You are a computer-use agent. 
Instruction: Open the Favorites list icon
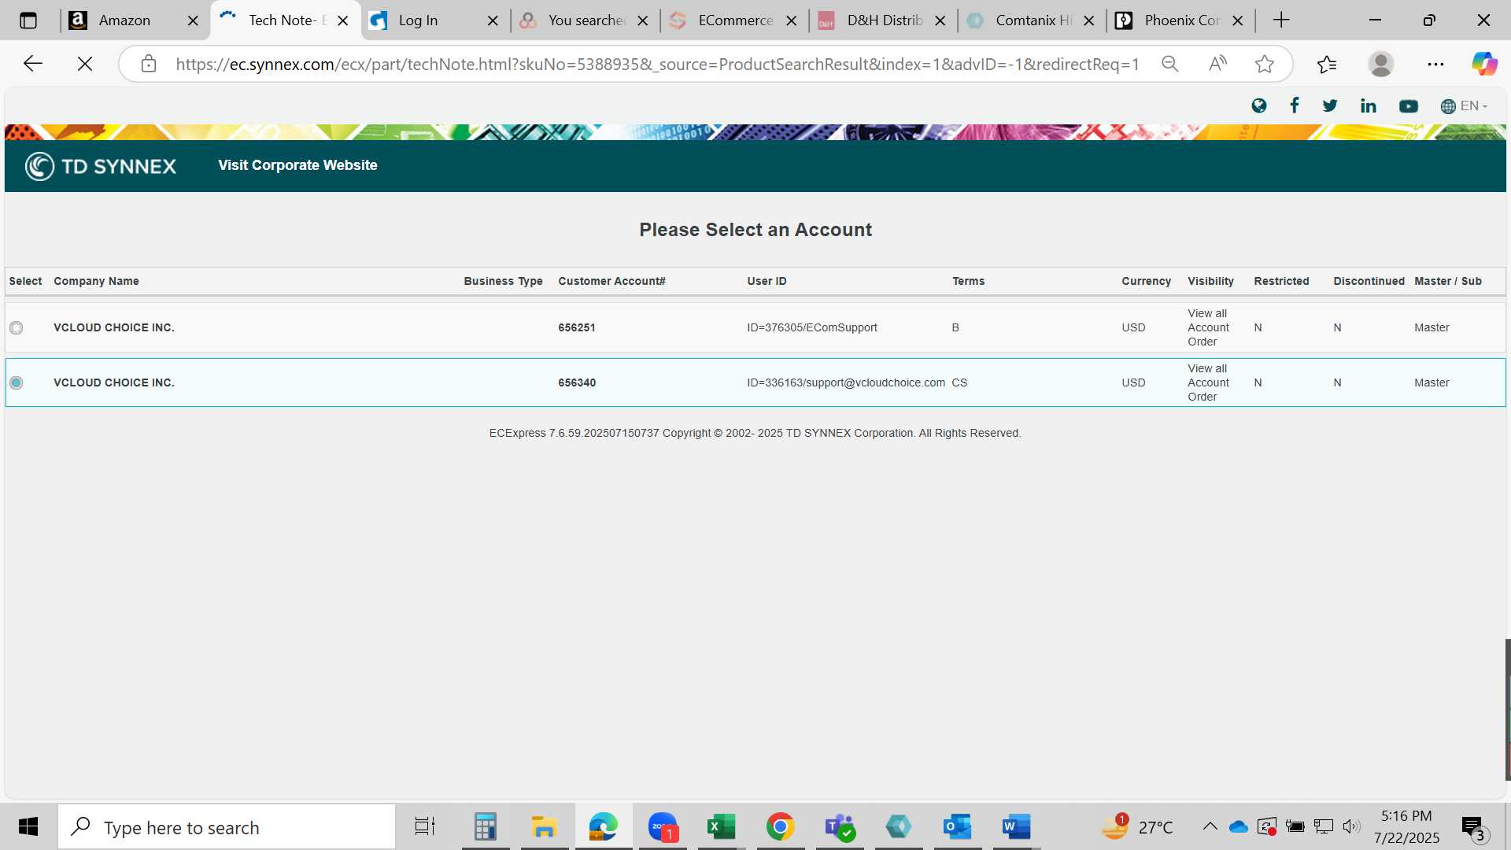click(x=1327, y=64)
